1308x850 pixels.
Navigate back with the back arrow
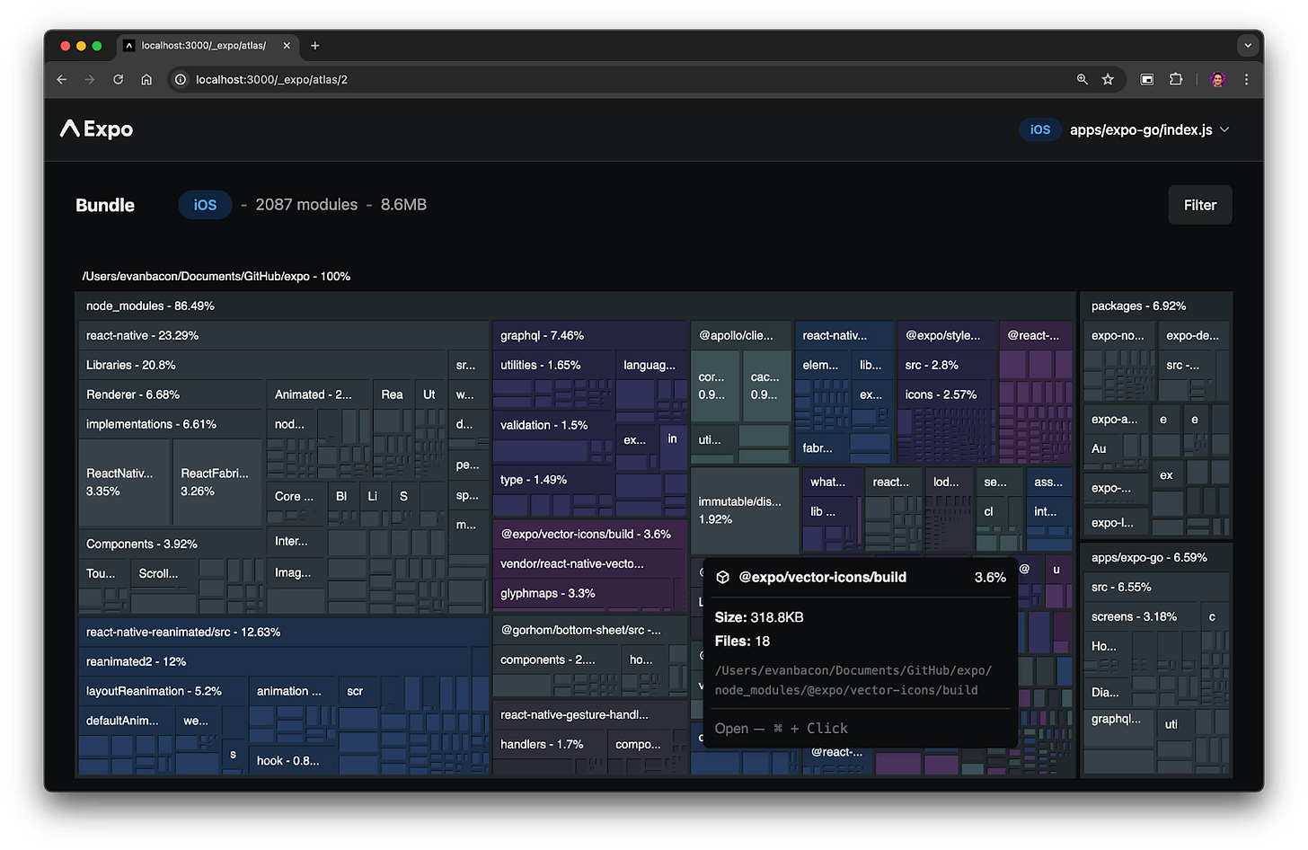61,79
